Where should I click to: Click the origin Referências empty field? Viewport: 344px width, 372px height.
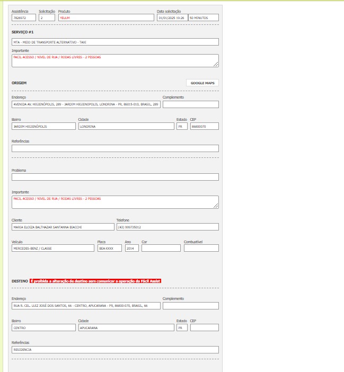click(115, 148)
